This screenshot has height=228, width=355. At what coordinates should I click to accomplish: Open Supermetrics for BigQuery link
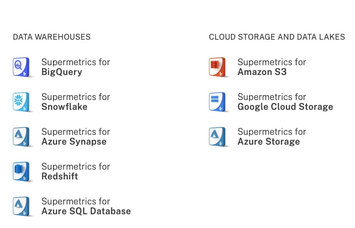coord(76,67)
